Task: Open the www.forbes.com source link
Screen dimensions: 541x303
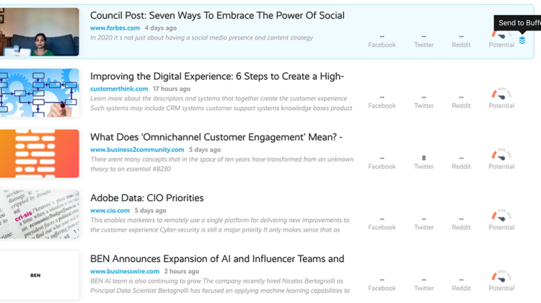Action: tap(115, 28)
